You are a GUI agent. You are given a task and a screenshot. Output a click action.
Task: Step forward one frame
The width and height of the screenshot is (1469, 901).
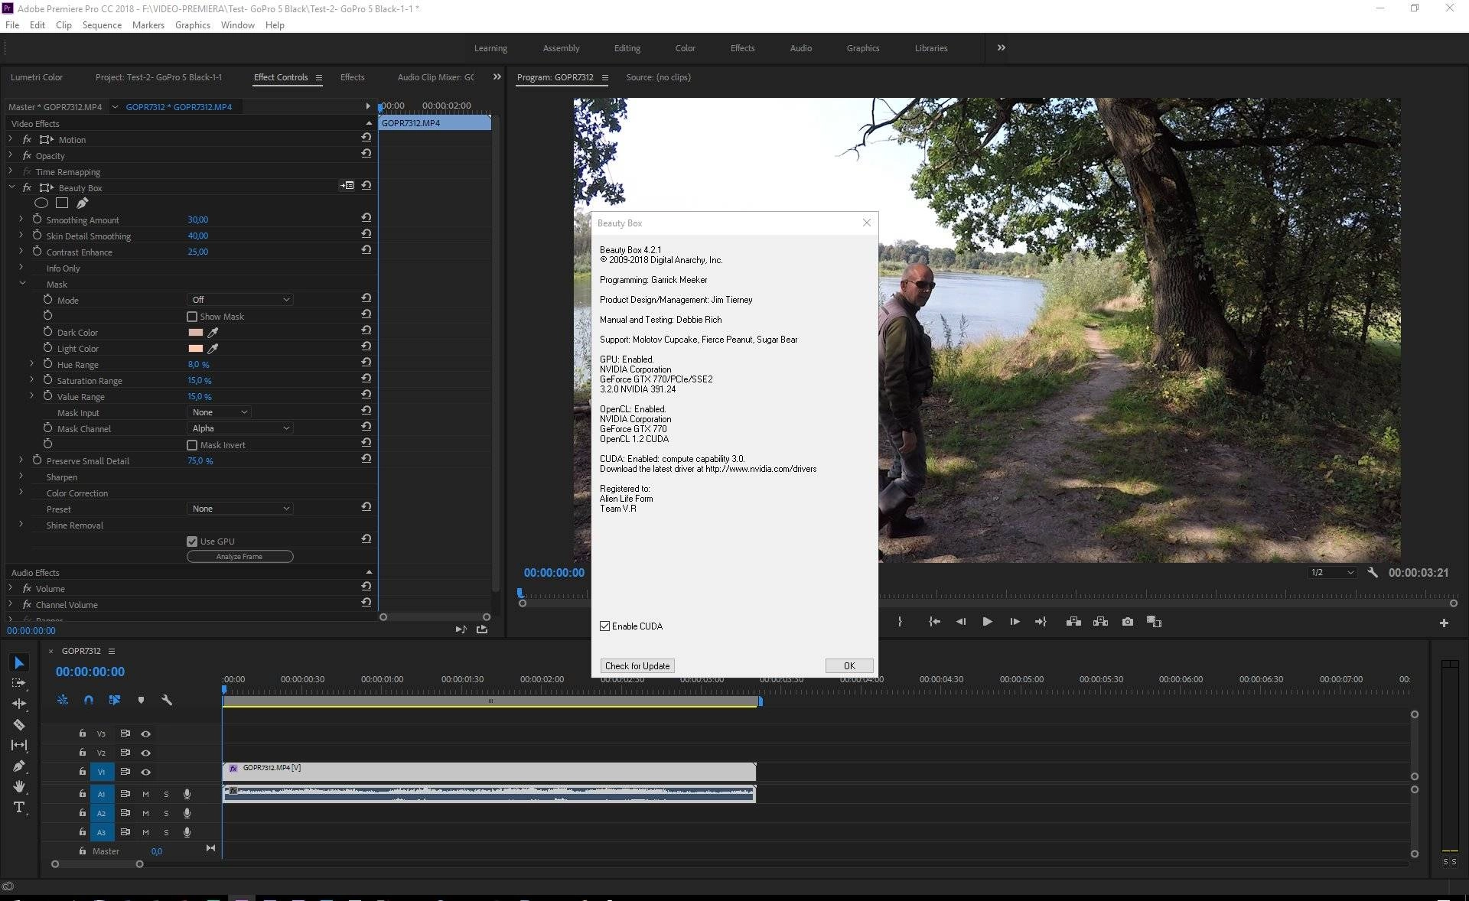[1015, 622]
